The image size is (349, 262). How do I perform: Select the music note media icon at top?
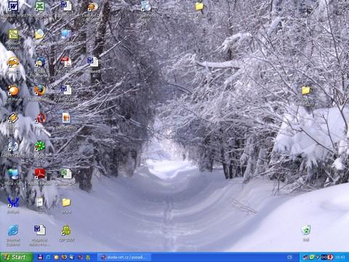click(146, 7)
